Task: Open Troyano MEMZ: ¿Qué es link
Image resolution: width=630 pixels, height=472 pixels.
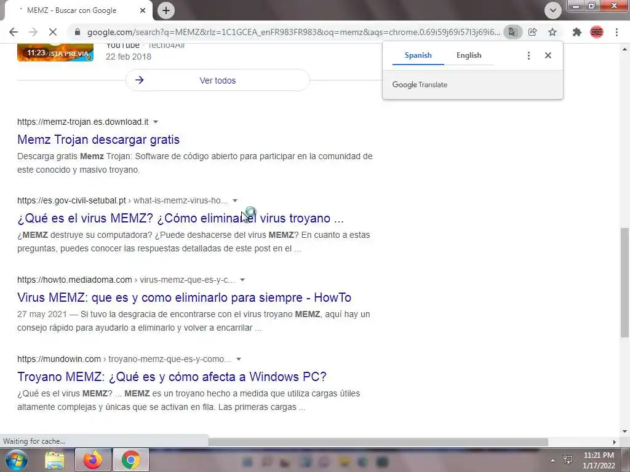Action: [172, 377]
